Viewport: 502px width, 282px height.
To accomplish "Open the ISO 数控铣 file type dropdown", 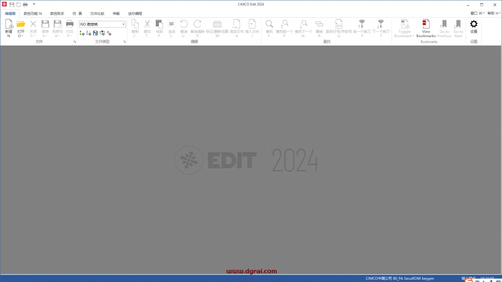I will 102,24.
